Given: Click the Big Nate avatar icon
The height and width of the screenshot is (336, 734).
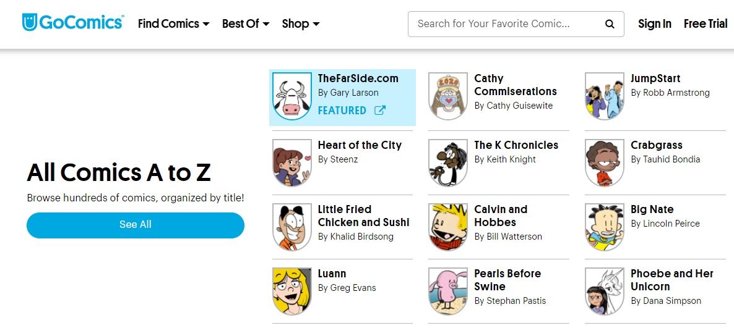Looking at the screenshot, I should (605, 226).
